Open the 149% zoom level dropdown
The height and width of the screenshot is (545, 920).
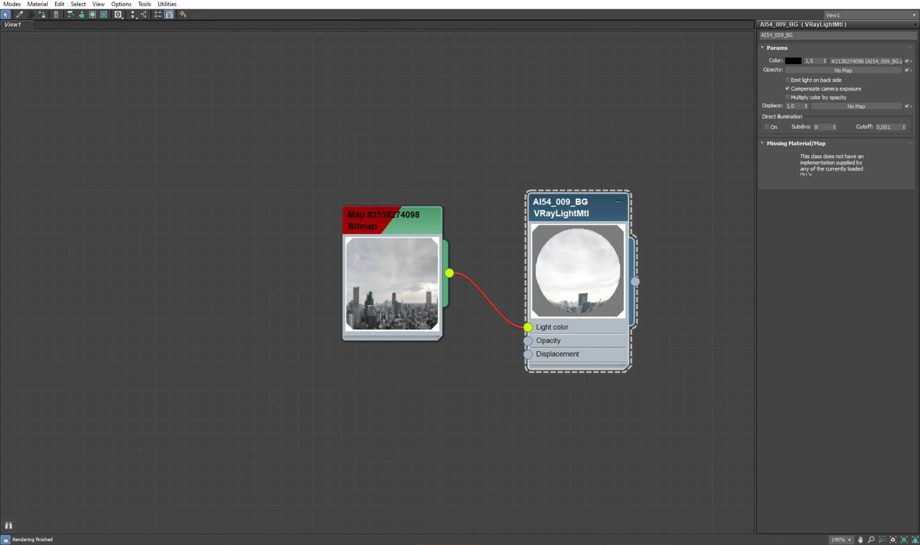pyautogui.click(x=849, y=539)
